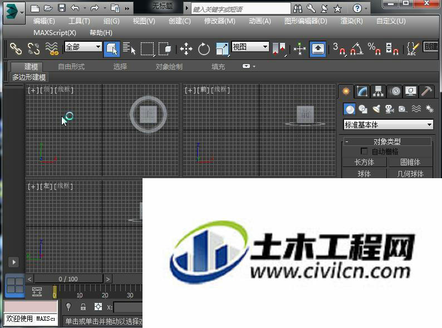Choose the Rectangular Selection Region tool

[x=148, y=49]
